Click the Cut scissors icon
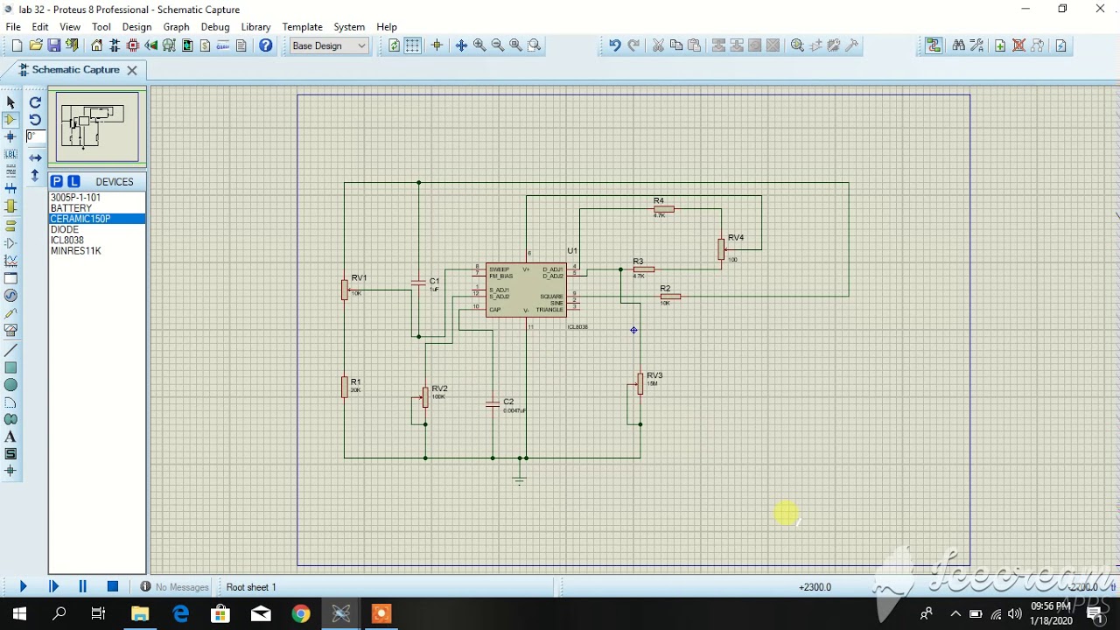The height and width of the screenshot is (630, 1120). tap(658, 45)
